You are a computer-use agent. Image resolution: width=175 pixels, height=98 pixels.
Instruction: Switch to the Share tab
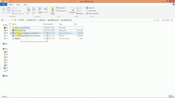[x=18, y=5]
